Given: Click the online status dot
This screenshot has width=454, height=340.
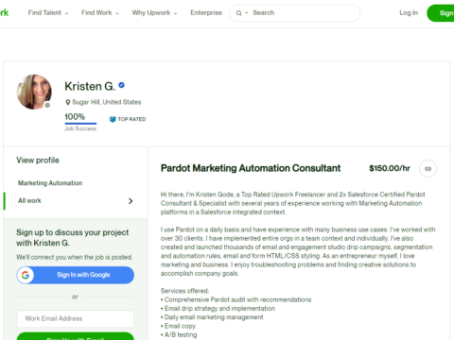Looking at the screenshot, I should point(47,105).
